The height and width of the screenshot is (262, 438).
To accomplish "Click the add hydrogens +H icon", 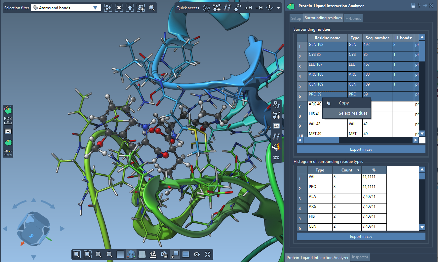I will [x=248, y=8].
